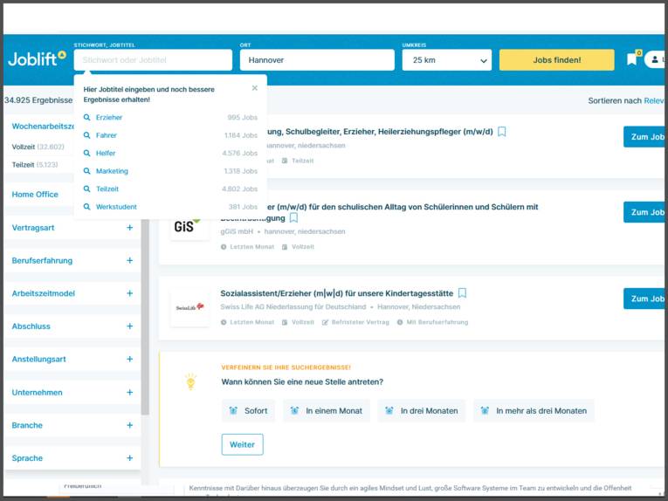Open the Umkreis 25 km dropdown
This screenshot has height=501, width=668.
pos(447,60)
